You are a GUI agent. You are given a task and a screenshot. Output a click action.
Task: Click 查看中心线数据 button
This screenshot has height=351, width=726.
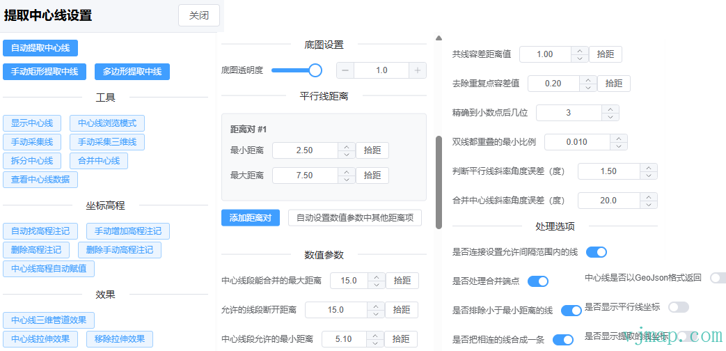(x=40, y=180)
